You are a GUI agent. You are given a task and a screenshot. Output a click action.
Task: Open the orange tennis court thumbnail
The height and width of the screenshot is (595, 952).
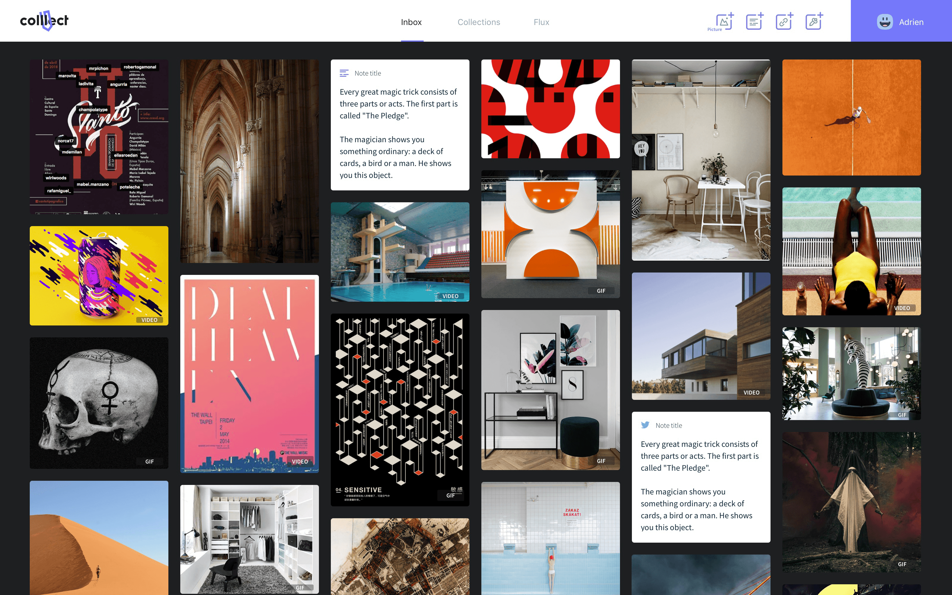tap(851, 117)
